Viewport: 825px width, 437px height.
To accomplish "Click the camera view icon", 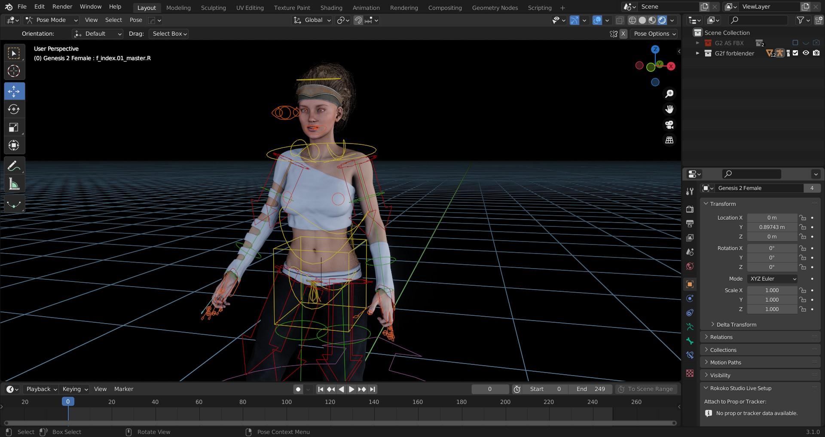I will tap(669, 125).
